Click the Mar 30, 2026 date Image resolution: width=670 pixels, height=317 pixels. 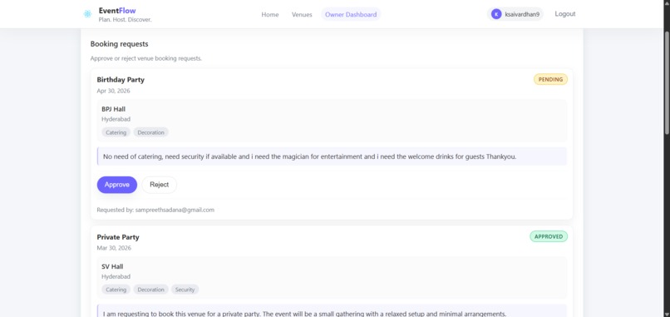114,248
